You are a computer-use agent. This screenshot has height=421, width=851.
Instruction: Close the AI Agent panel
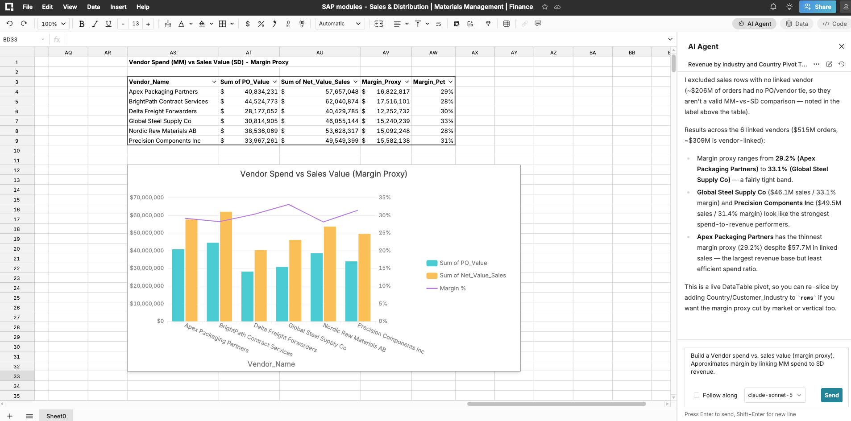tap(842, 46)
